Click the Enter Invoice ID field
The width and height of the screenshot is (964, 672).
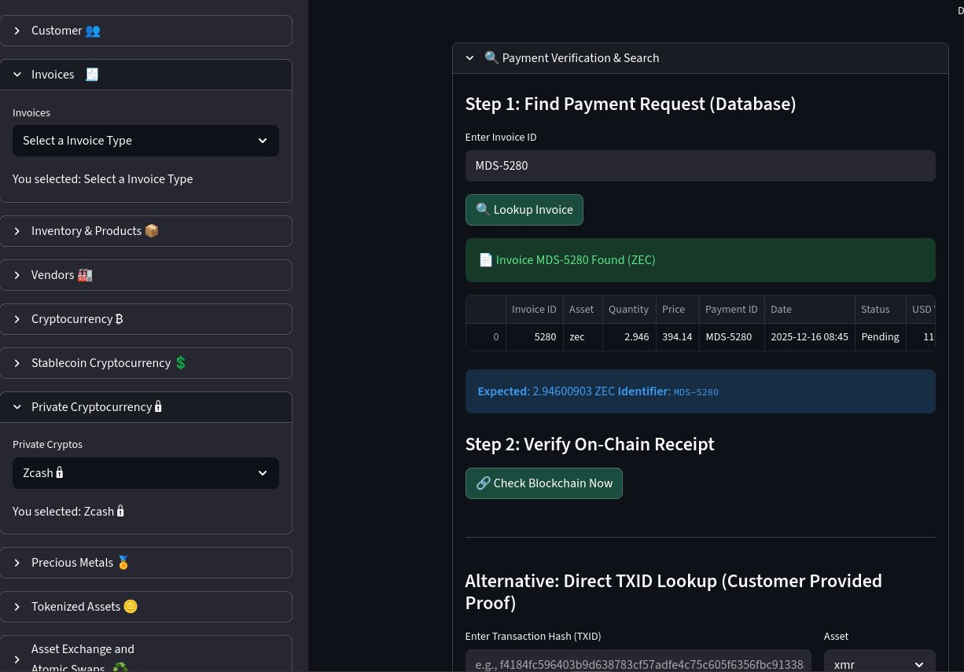click(x=700, y=166)
